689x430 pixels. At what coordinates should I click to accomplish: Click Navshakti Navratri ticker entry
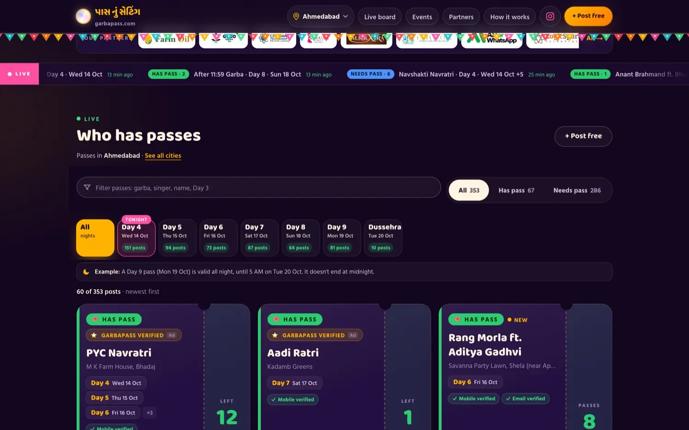[x=461, y=74]
